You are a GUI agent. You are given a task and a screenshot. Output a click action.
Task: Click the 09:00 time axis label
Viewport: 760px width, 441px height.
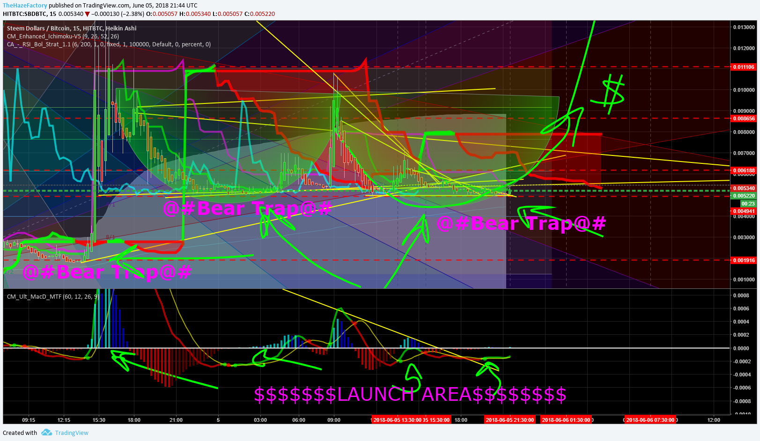tap(334, 420)
